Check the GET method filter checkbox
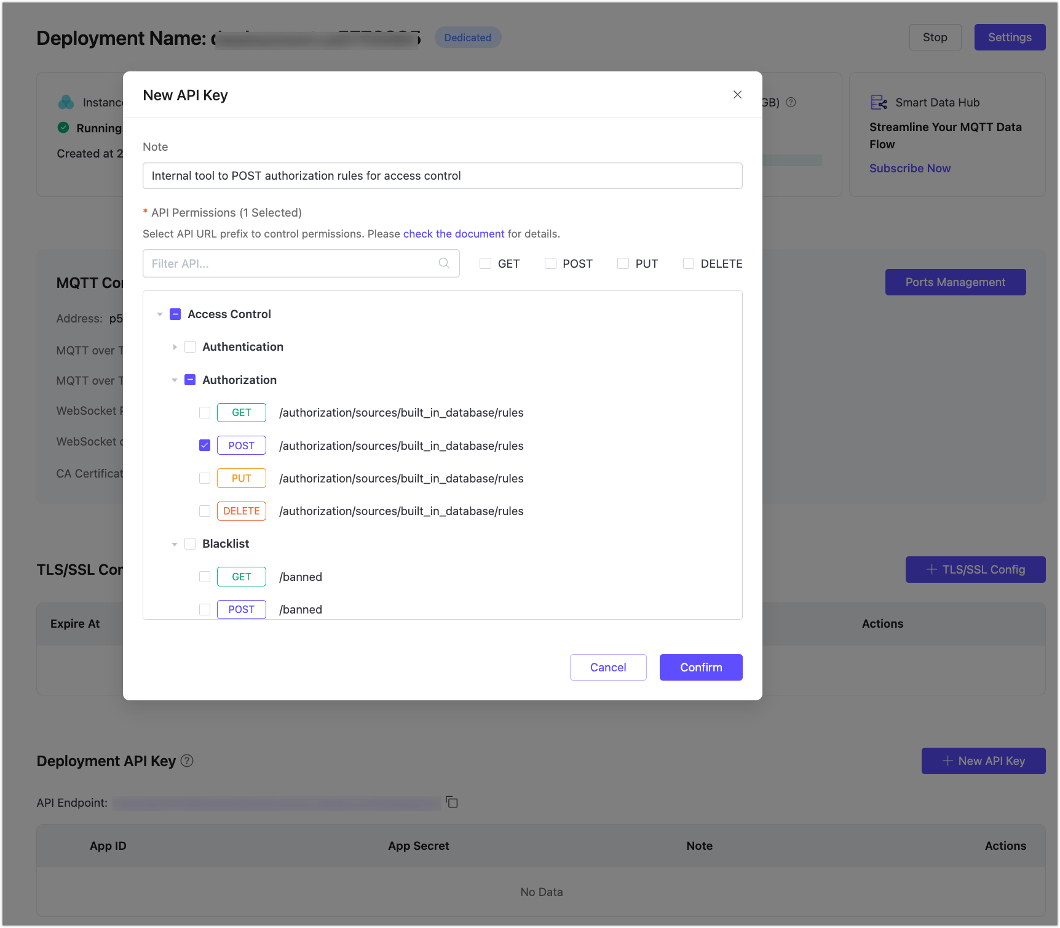This screenshot has width=1060, height=928. 486,263
